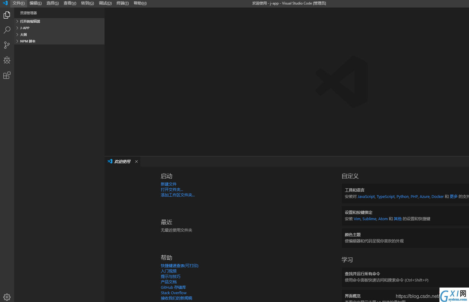Image resolution: width=469 pixels, height=302 pixels.
Task: Click the 最近 section heading
Action: point(167,222)
